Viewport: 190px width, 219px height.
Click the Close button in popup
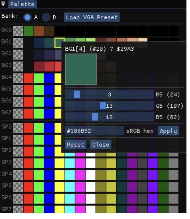tap(101, 144)
